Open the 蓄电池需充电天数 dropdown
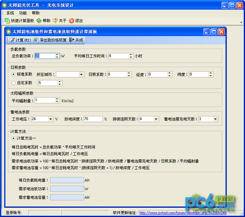This screenshot has height=217, width=245. 215,119
